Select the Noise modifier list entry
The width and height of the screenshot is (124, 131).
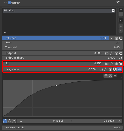coord(59,11)
